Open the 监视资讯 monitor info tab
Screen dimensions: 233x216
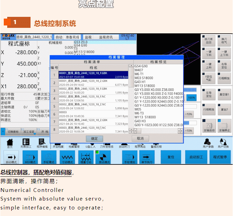point(106,37)
